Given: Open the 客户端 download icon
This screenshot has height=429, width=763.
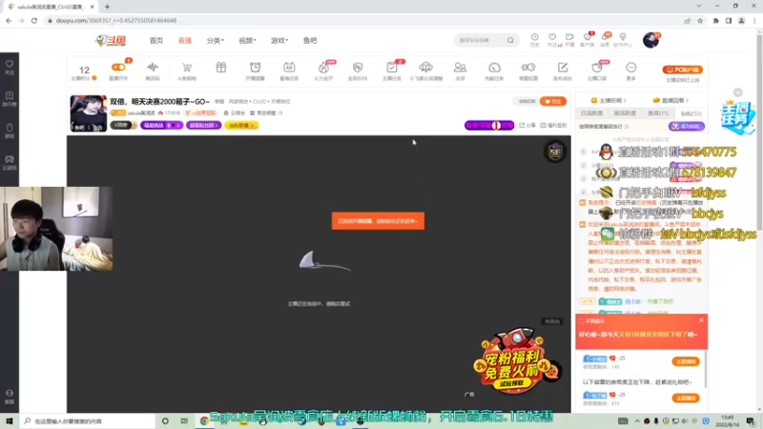Looking at the screenshot, I should 588,40.
